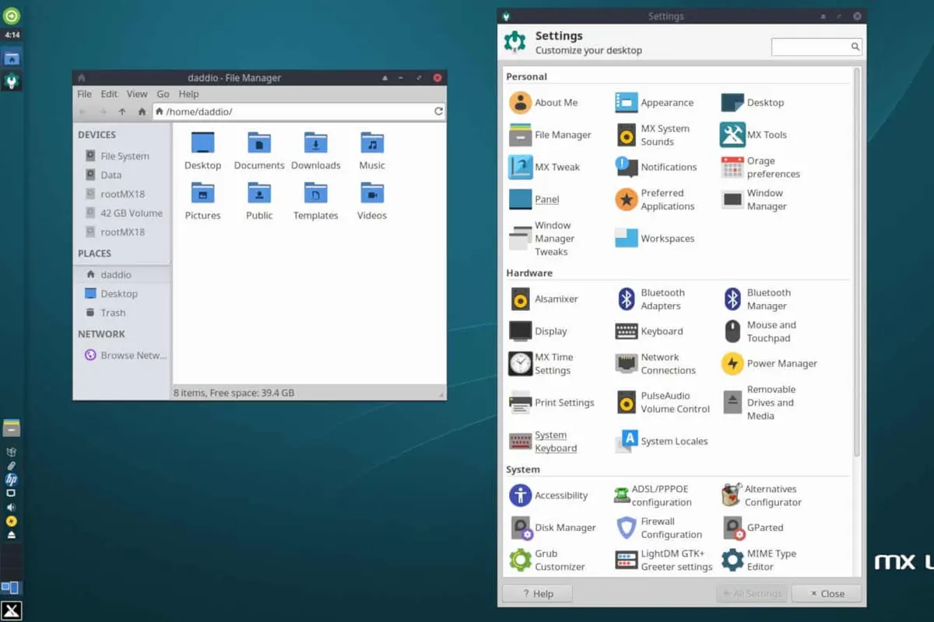Click the Settings window vertical scrollbar
The width and height of the screenshot is (934, 622).
coord(857,264)
